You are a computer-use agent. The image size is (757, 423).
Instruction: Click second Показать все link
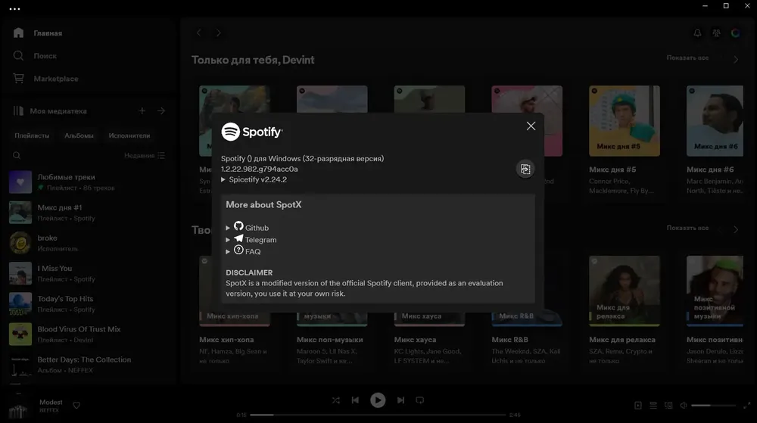(687, 228)
